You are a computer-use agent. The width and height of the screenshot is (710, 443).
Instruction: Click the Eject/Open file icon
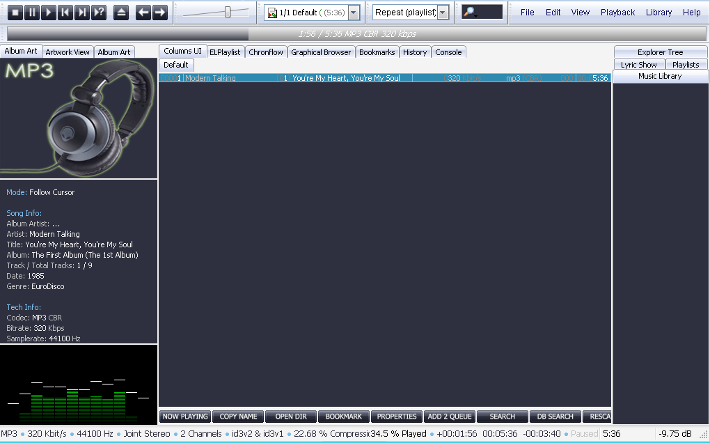[x=121, y=12]
